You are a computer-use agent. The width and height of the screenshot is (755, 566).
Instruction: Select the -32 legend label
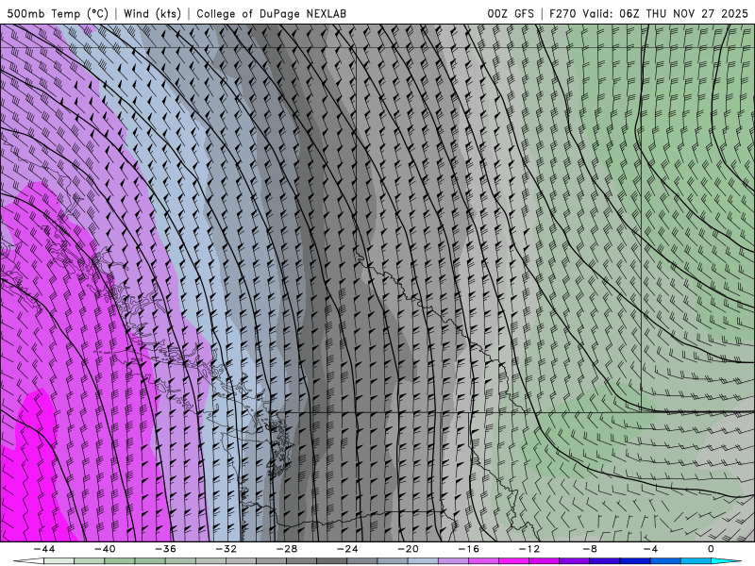226,549
